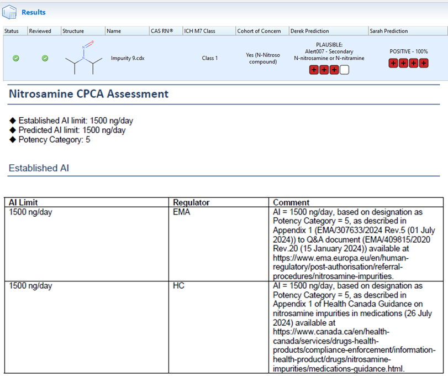Screen dimensions: 448x376
Task: Click the ICH M7 Class column header
Action: [x=209, y=31]
